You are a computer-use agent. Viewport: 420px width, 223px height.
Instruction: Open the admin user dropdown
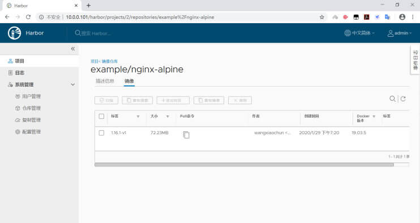tap(400, 33)
